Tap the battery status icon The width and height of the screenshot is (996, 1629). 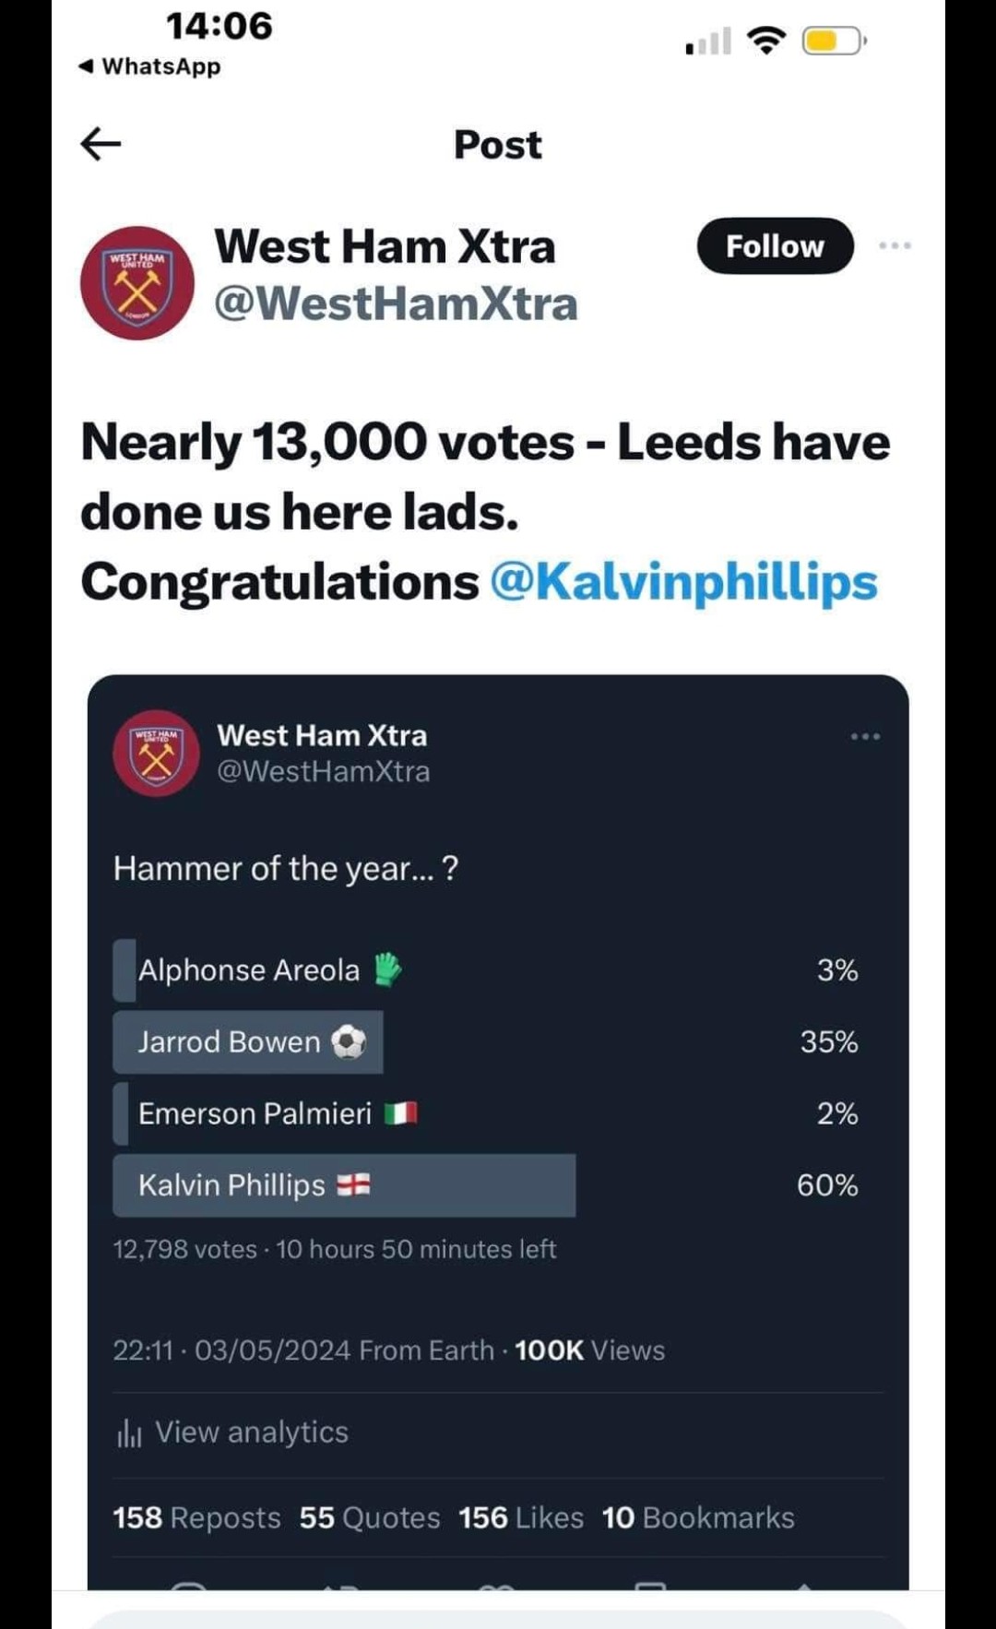pyautogui.click(x=834, y=41)
